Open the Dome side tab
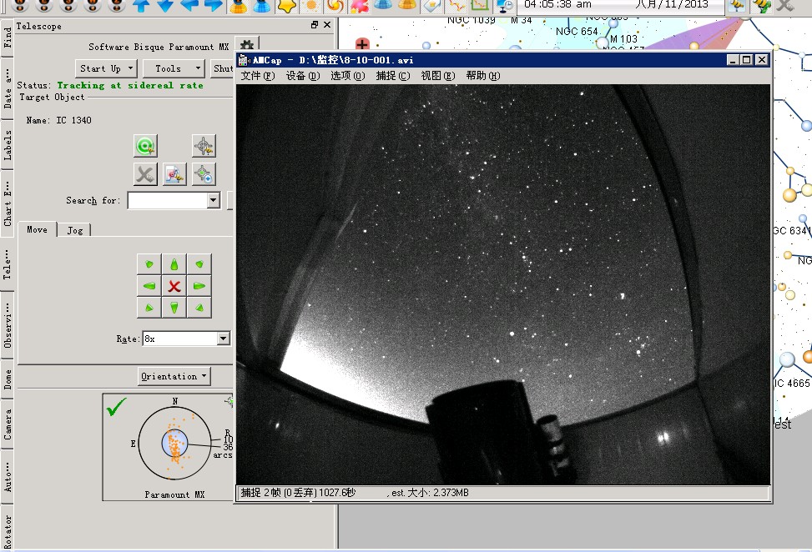Viewport: 812px width, 552px height. coord(8,379)
